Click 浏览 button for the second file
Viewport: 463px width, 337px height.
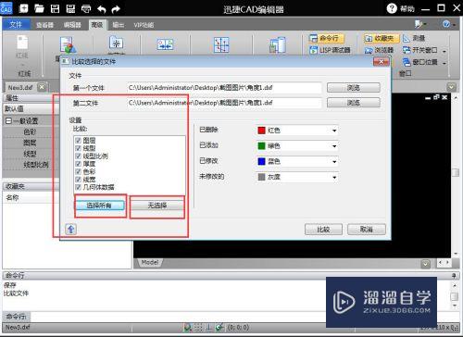click(x=354, y=103)
